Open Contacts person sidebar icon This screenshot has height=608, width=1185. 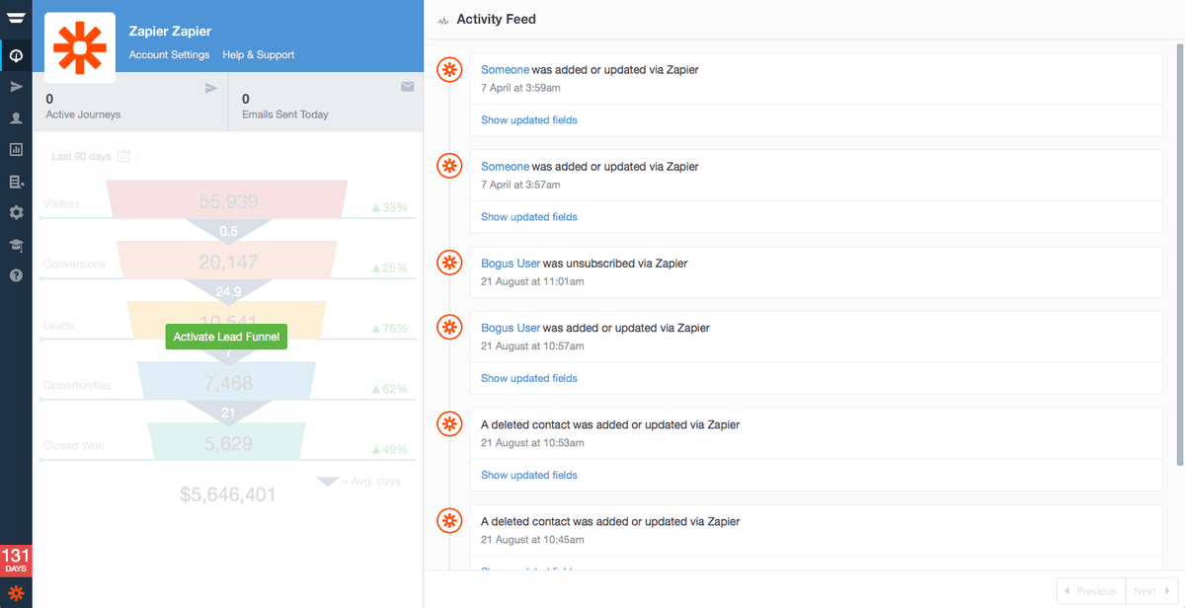pyautogui.click(x=16, y=118)
